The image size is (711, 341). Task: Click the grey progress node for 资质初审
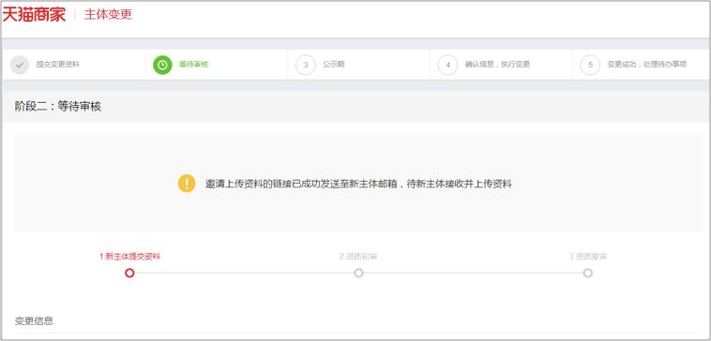coord(358,273)
